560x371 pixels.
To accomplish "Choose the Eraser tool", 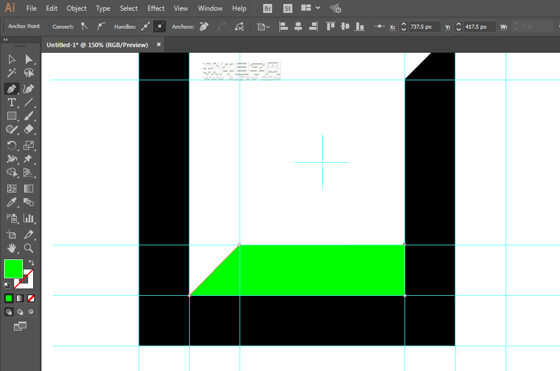I will 29,129.
